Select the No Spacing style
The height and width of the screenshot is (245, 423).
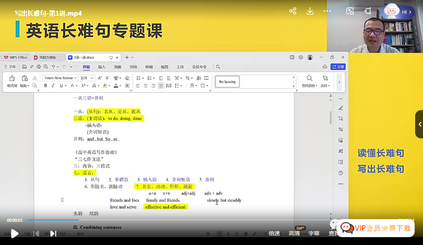[x=228, y=82]
